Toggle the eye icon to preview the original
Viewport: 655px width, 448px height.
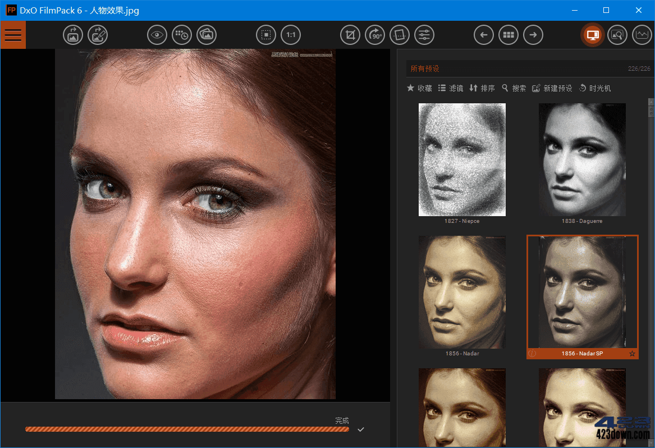coord(157,35)
